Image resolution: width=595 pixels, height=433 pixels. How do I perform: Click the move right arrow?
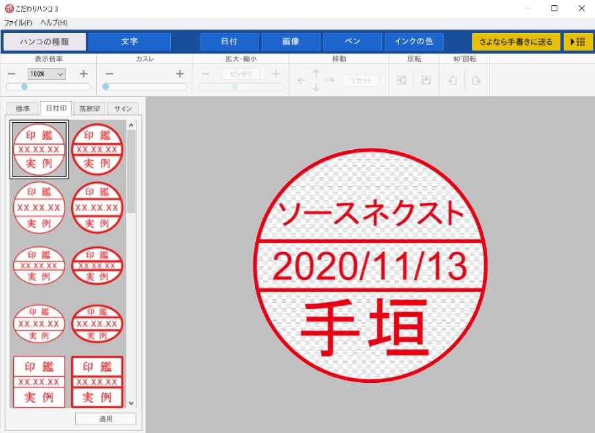coord(330,80)
